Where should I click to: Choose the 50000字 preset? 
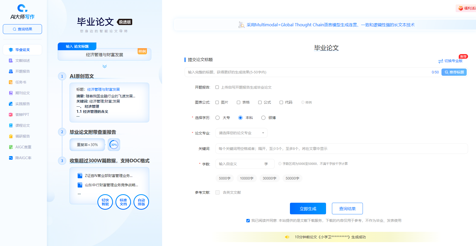click(x=293, y=178)
